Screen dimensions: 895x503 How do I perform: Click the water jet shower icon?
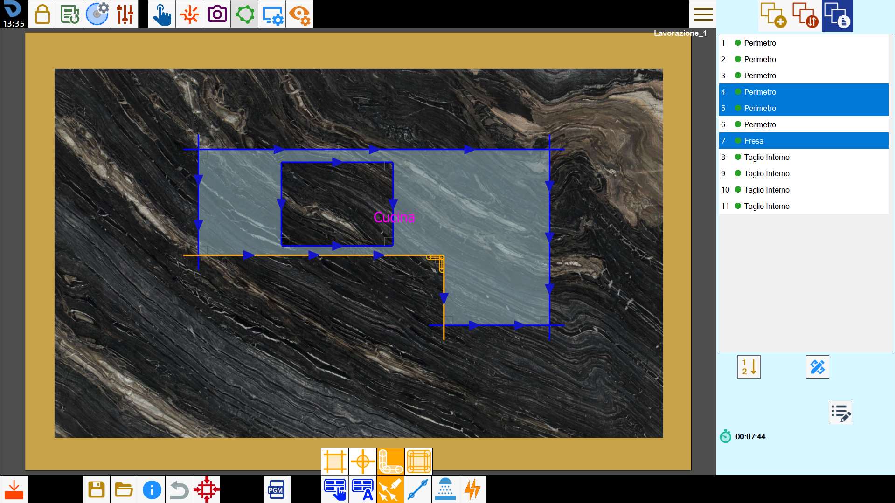pyautogui.click(x=445, y=489)
